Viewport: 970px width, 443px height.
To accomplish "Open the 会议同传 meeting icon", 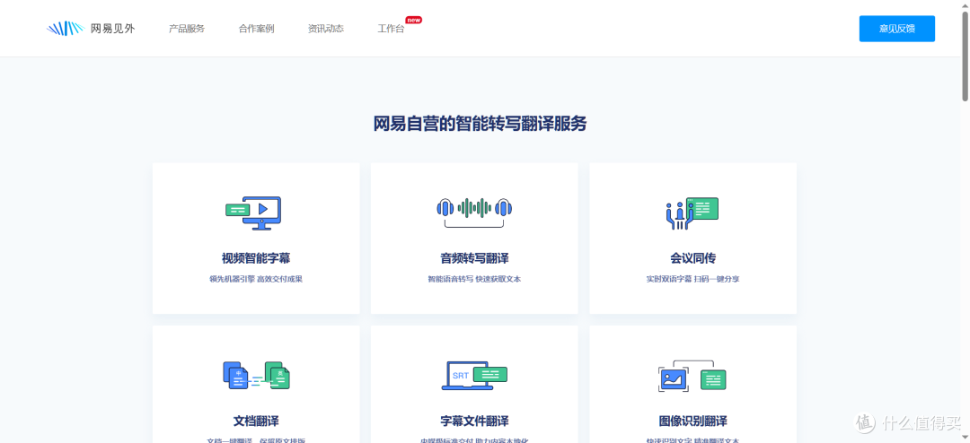I will pos(692,213).
